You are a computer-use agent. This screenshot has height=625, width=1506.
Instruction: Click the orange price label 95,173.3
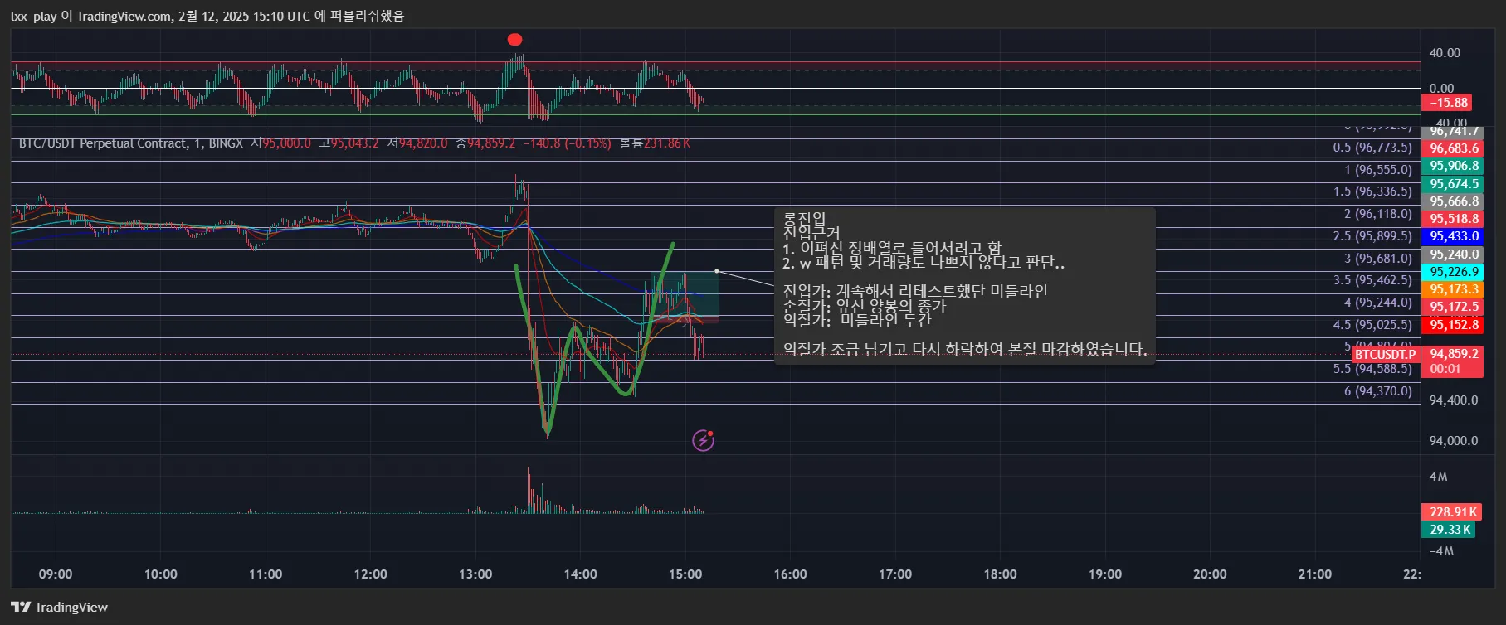(x=1454, y=289)
